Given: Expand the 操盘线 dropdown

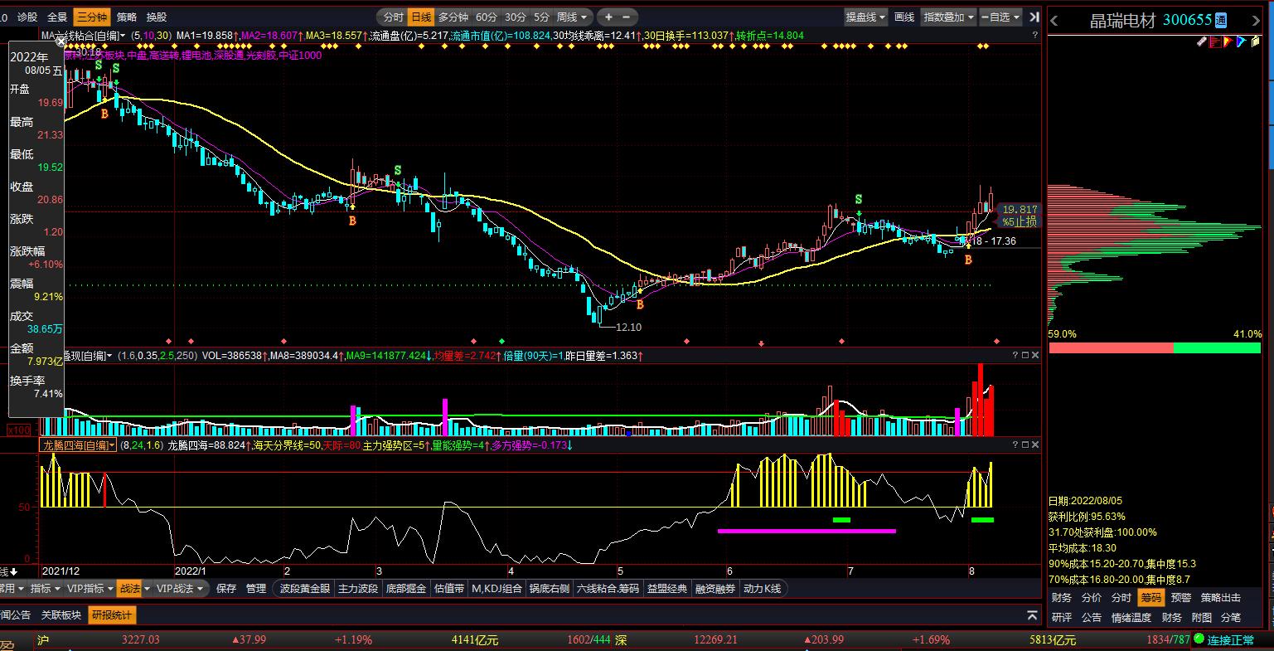Looking at the screenshot, I should click(x=865, y=17).
